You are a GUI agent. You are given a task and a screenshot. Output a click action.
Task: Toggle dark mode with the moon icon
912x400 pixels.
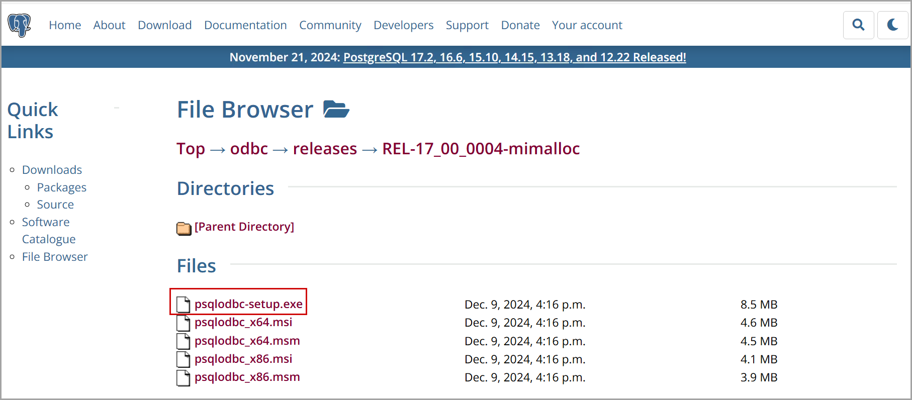pyautogui.click(x=892, y=25)
